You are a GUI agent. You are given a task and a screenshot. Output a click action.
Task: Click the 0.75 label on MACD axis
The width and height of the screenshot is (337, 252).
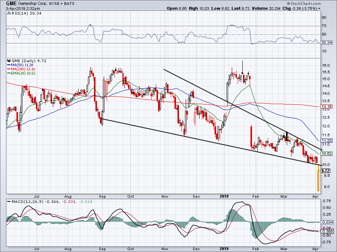click(x=327, y=201)
